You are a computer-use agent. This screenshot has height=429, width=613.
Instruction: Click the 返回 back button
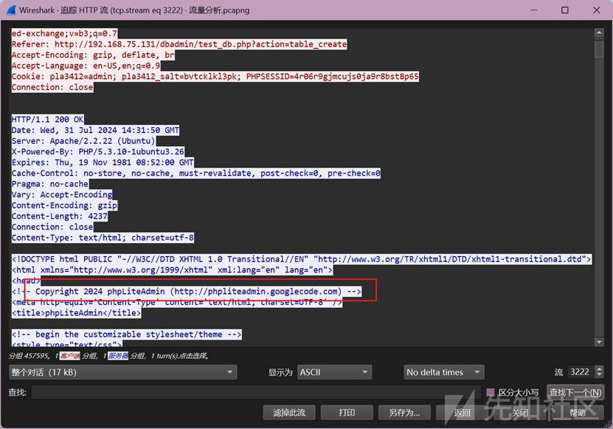click(462, 413)
